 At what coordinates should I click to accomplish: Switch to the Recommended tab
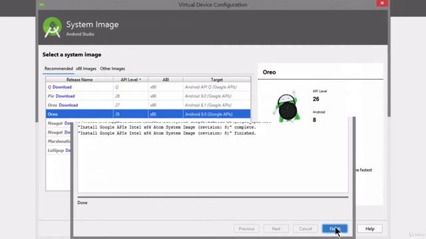tap(59, 68)
